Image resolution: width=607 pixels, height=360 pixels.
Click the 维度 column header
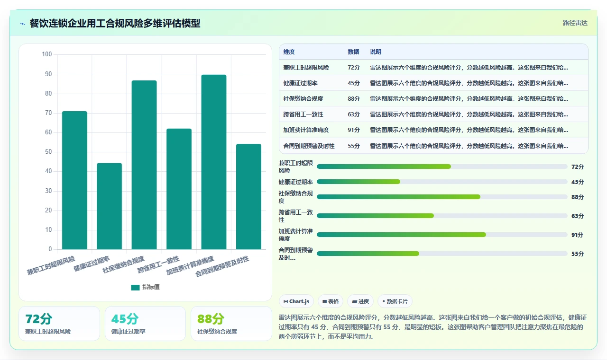289,52
